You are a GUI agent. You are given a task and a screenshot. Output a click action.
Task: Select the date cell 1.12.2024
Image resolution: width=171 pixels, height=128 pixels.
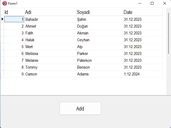click(x=143, y=74)
